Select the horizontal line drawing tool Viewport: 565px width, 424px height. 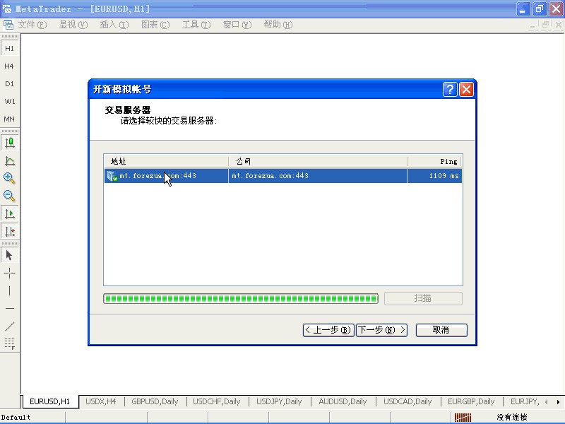point(9,309)
